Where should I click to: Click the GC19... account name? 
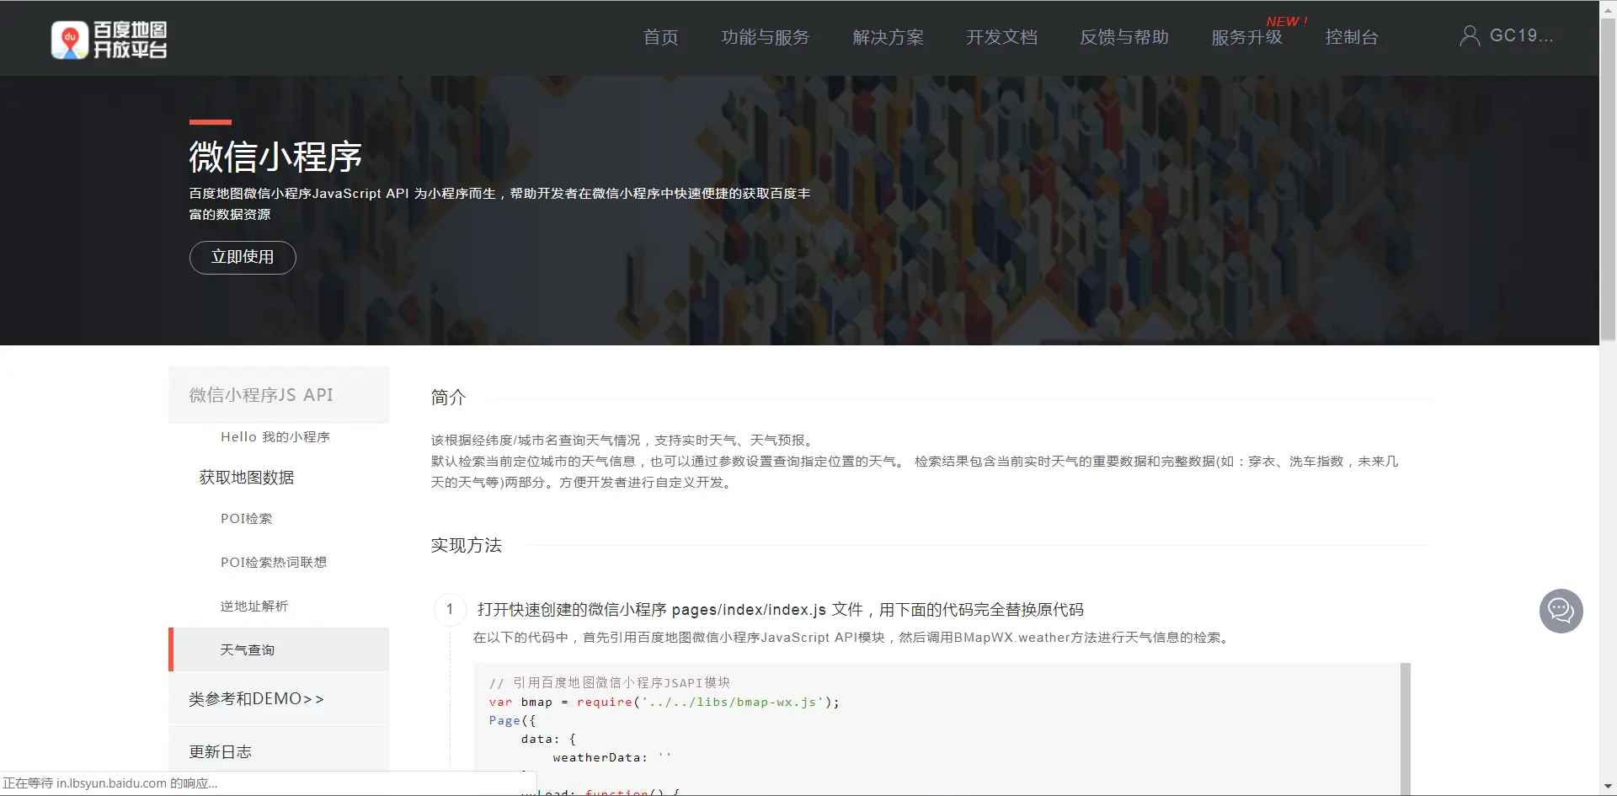pyautogui.click(x=1521, y=35)
